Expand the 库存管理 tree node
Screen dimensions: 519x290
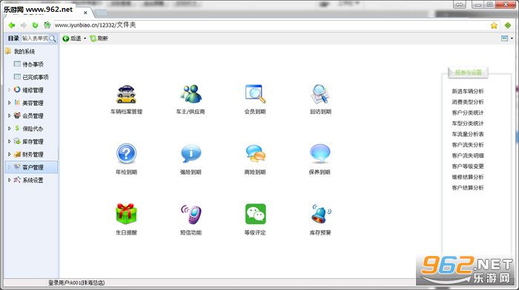(9, 141)
